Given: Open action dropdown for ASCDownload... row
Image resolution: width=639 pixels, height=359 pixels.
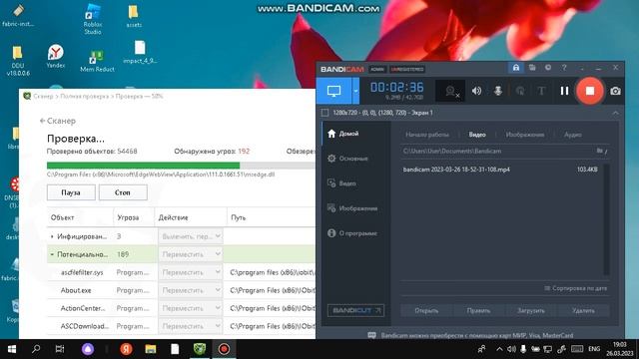Looking at the screenshot, I should coord(191,326).
